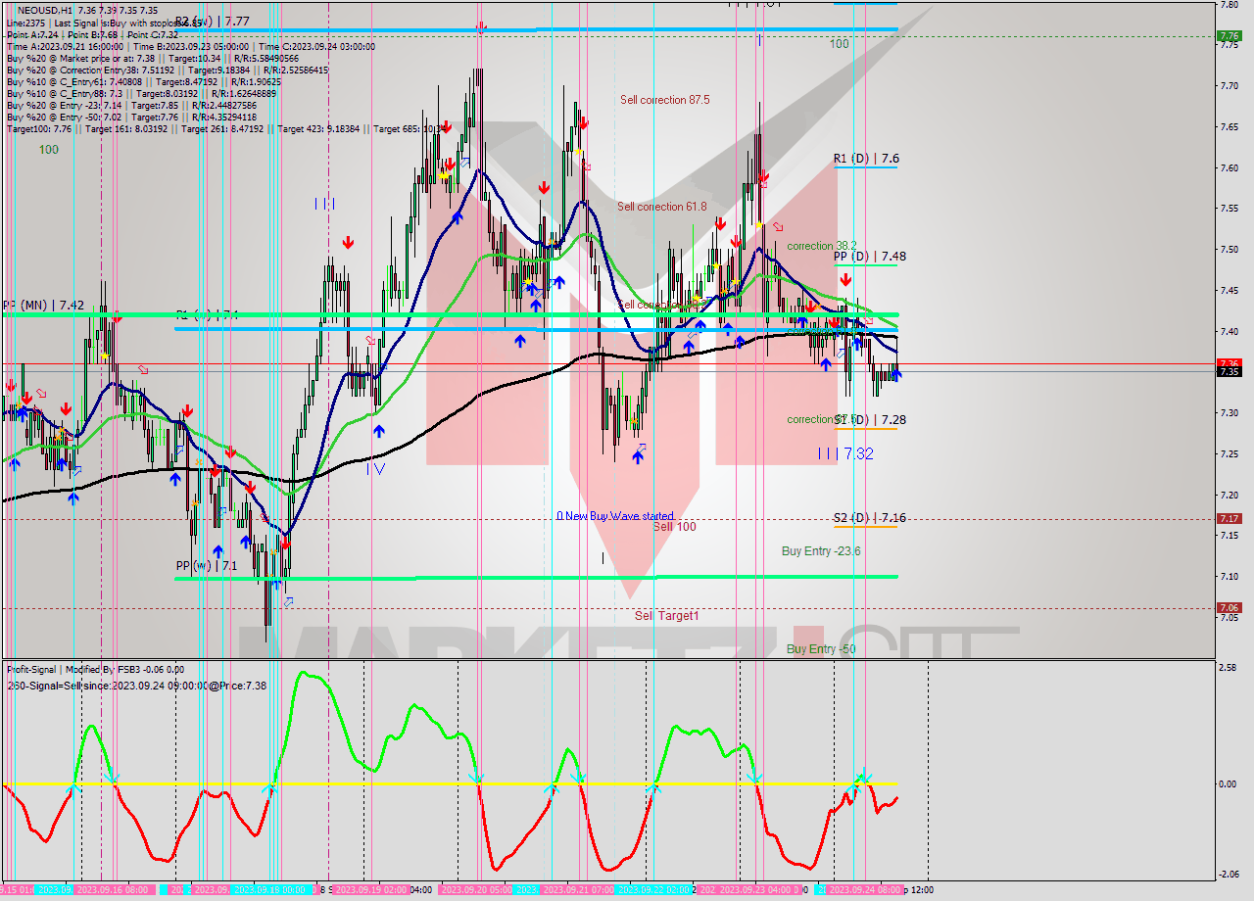Click the -2.06 indicator scale value

point(1227,874)
